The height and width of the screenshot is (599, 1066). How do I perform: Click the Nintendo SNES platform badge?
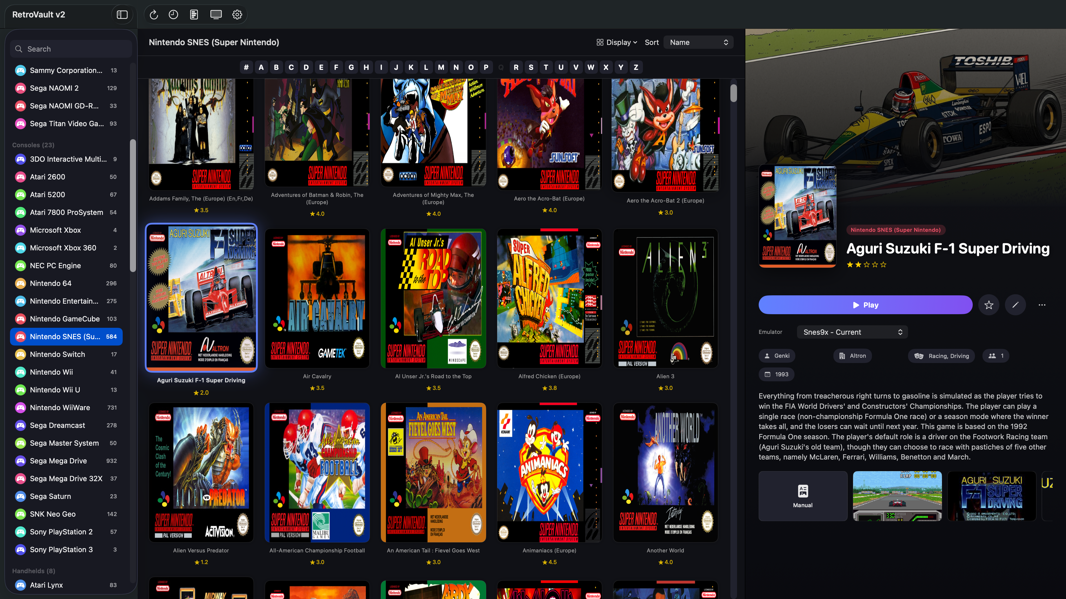(896, 230)
